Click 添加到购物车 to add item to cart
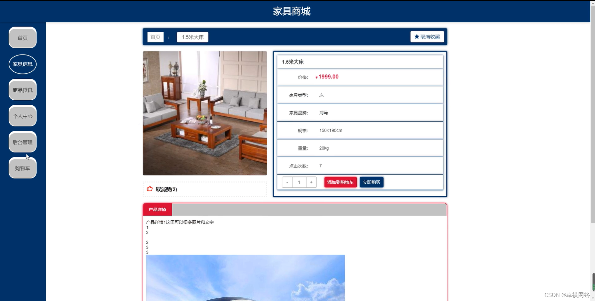Screen dimensions: 595x301 tap(340, 182)
